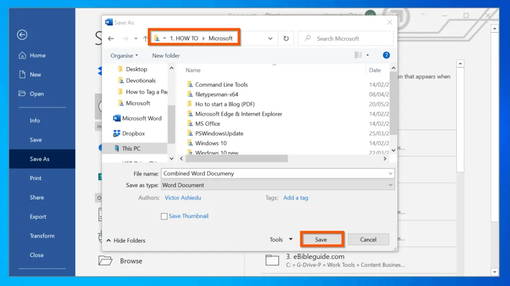Click the horizontal scrollbar in file list
This screenshot has width=510, height=286.
click(237, 159)
